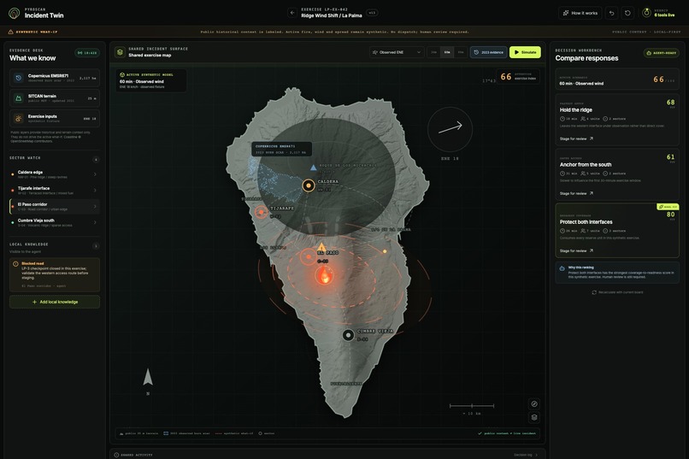Click the Add local knowledge button
The image size is (689, 459).
coord(55,302)
